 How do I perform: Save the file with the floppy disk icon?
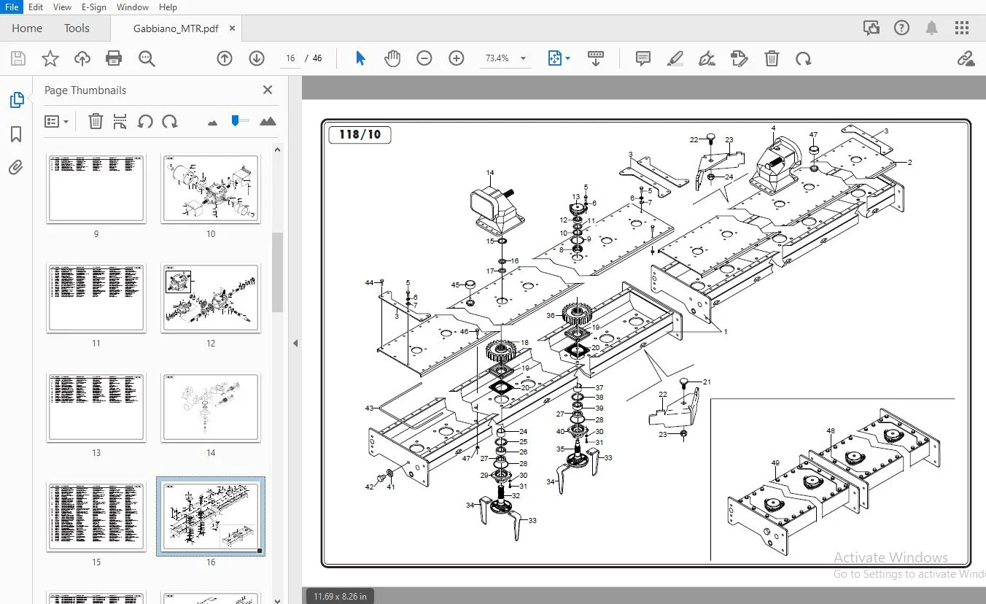coord(18,58)
